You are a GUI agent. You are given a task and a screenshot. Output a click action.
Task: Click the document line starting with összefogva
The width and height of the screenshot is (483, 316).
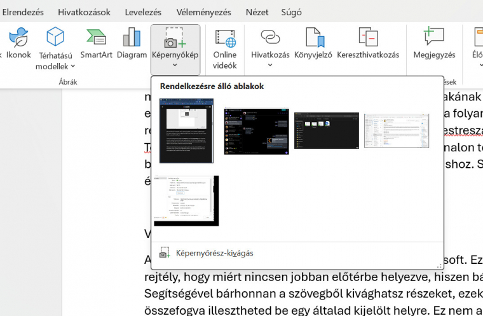(313, 310)
